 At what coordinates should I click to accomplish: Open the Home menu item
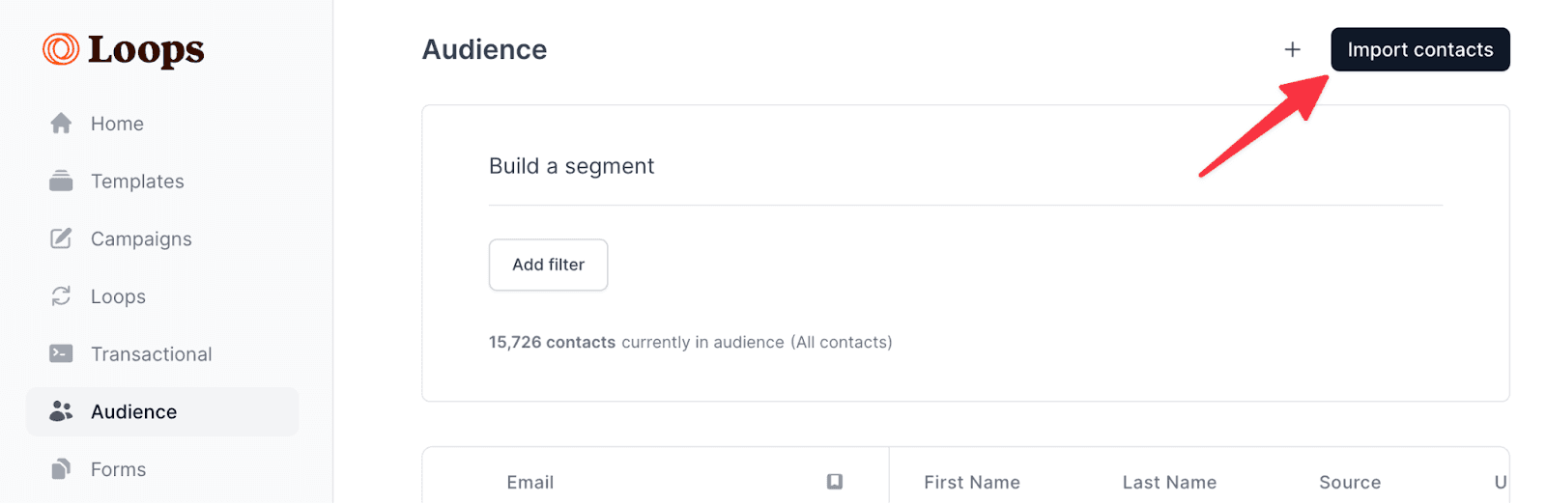point(117,124)
